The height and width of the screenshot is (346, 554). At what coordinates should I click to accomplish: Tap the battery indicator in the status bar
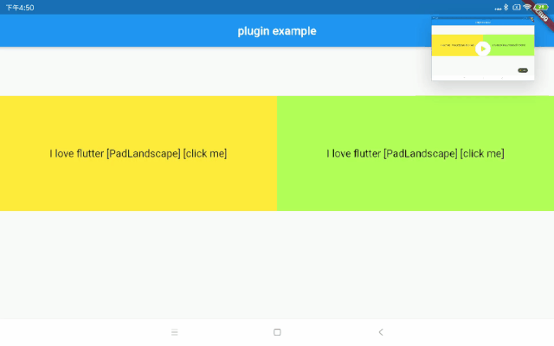point(540,7)
